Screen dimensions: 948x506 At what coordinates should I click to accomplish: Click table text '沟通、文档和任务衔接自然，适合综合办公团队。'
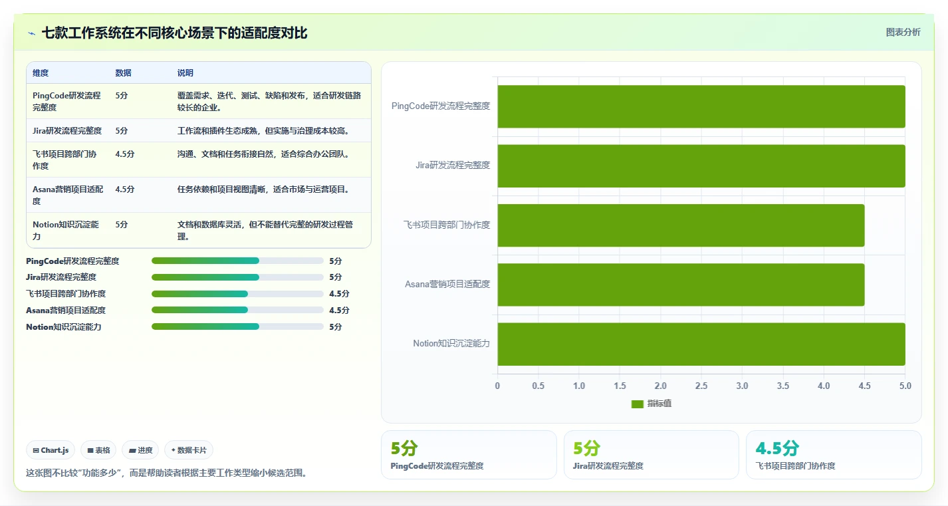click(264, 154)
